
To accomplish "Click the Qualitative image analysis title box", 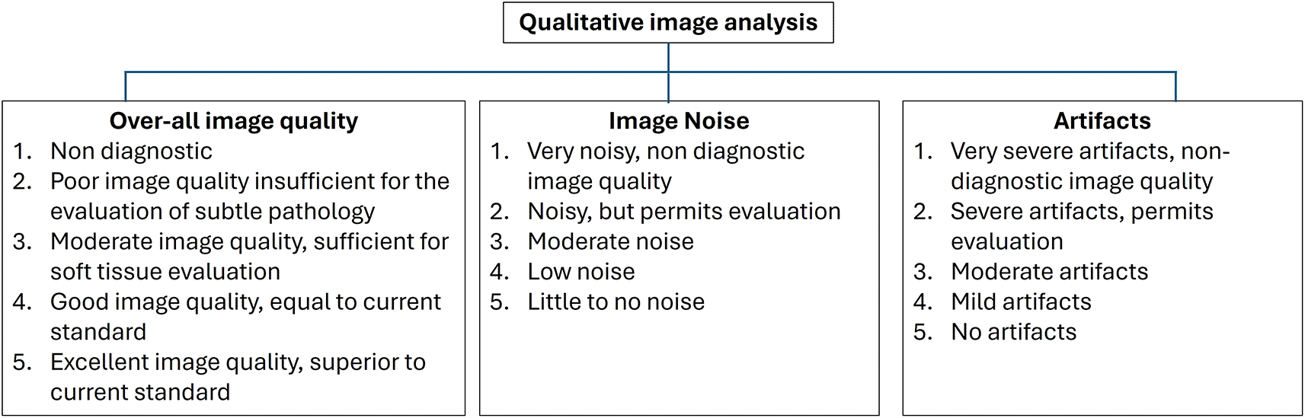I will 668,23.
